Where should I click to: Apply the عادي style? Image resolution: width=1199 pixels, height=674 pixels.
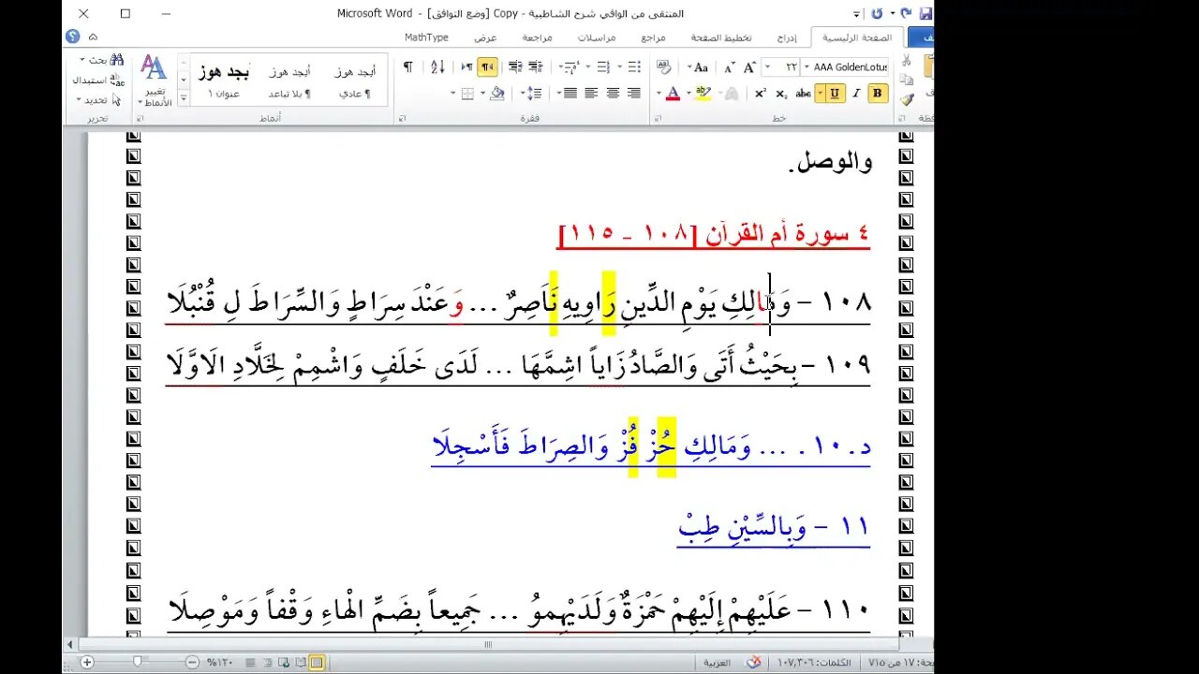click(354, 81)
